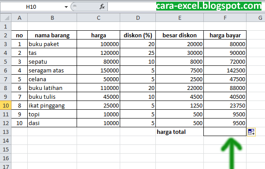Click the 'diskon (%)' header cell
Image resolution: width=265 pixels, height=169 pixels.
138,35
